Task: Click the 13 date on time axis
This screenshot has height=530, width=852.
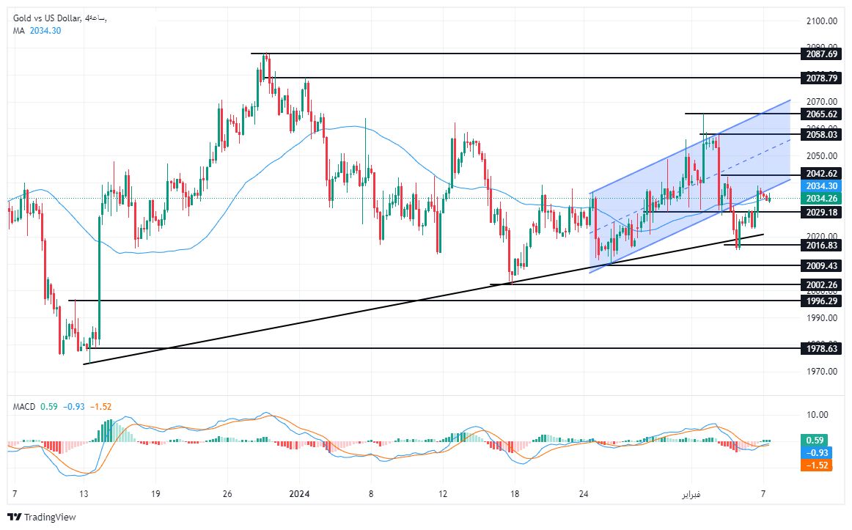Action: tap(83, 494)
